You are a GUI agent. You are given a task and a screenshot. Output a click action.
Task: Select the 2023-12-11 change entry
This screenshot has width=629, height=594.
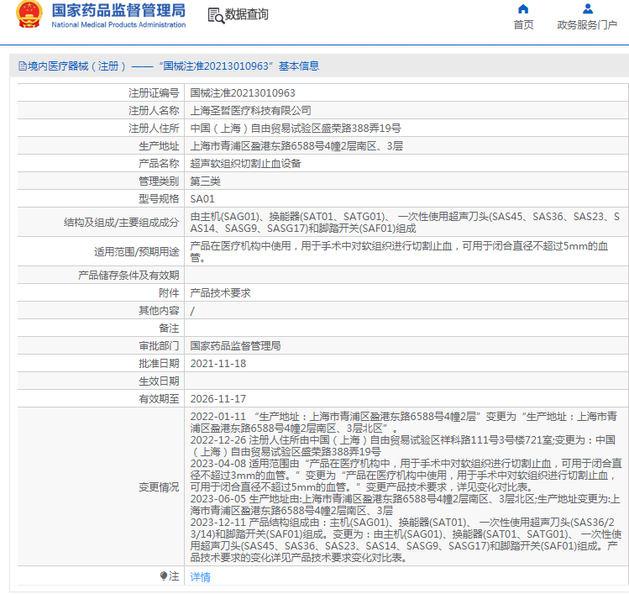click(x=406, y=540)
